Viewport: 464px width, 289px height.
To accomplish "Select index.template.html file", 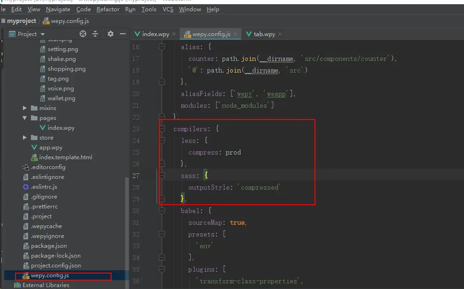I will (x=66, y=157).
